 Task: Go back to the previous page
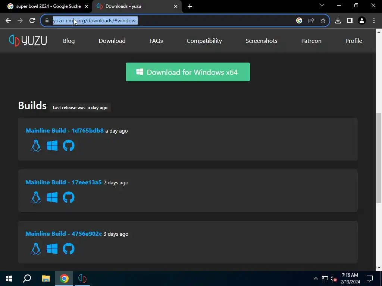(8, 21)
